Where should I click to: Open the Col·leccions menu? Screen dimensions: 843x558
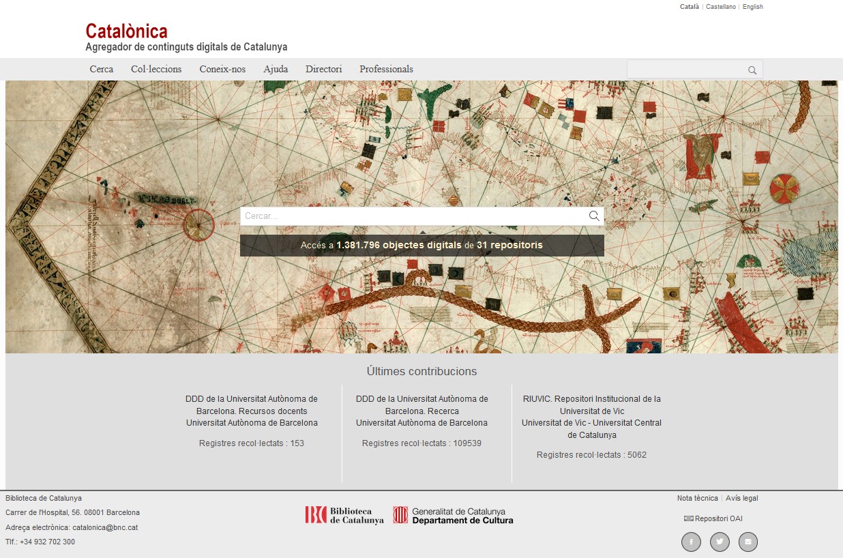tap(156, 69)
